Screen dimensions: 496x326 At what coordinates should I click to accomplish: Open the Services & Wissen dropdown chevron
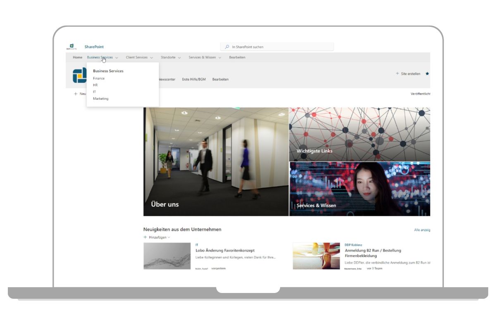pos(220,58)
